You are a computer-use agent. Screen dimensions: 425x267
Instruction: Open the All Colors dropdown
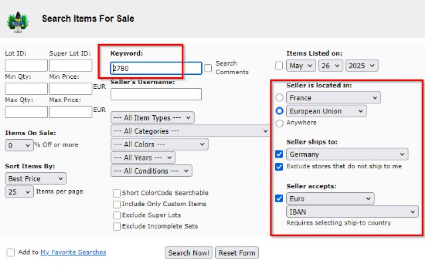(159, 144)
